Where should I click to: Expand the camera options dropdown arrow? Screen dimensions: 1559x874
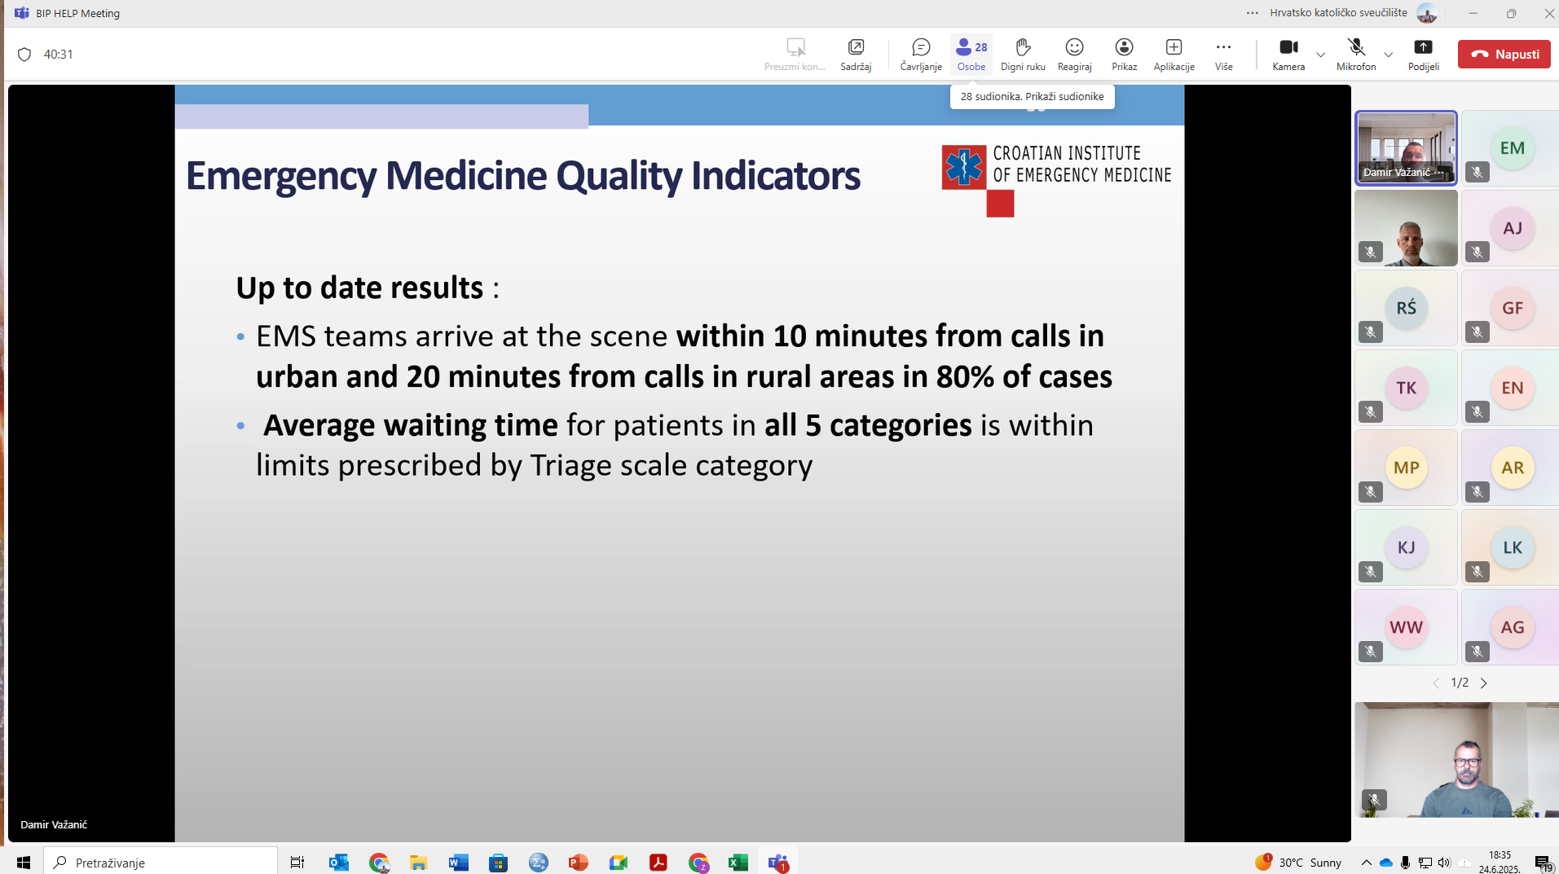pyautogui.click(x=1321, y=55)
